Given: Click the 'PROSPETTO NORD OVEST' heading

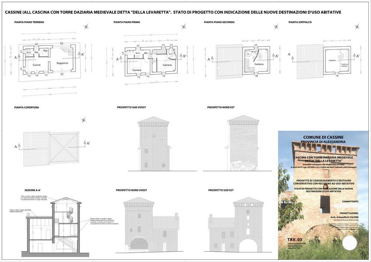Looking at the screenshot, I should click(x=131, y=190).
